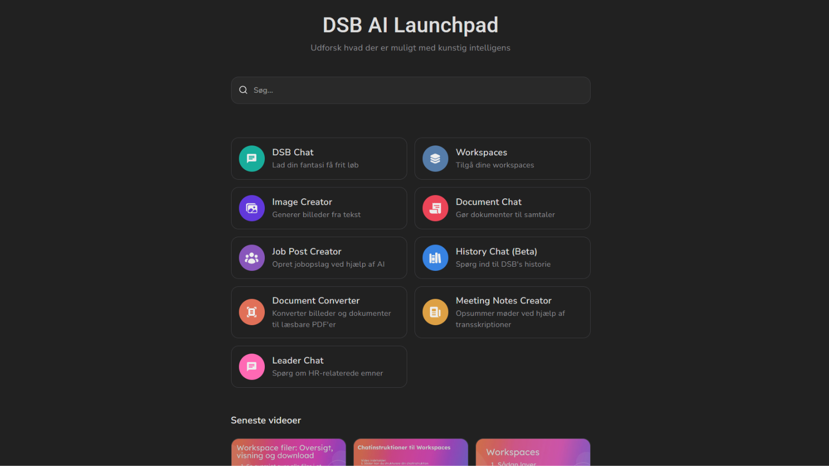
Task: Click the yellow Meeting Notes Creator icon
Action: (435, 312)
